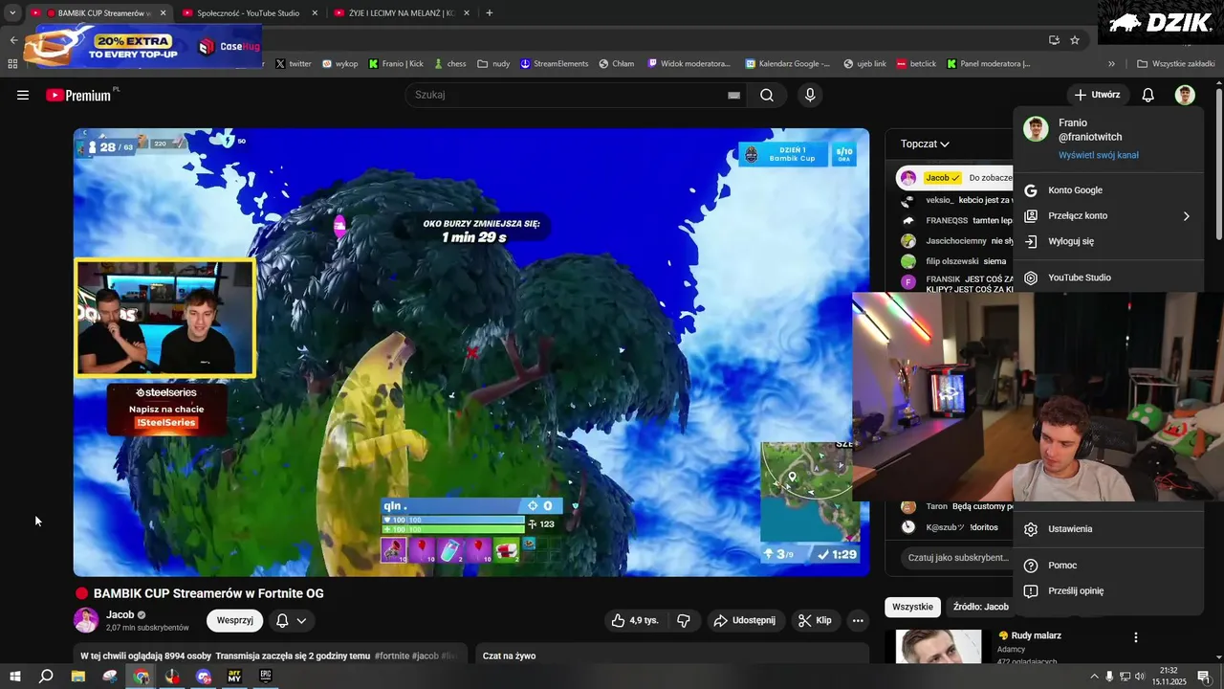Open StreamElements bookmark
The image size is (1224, 689).
pos(554,64)
